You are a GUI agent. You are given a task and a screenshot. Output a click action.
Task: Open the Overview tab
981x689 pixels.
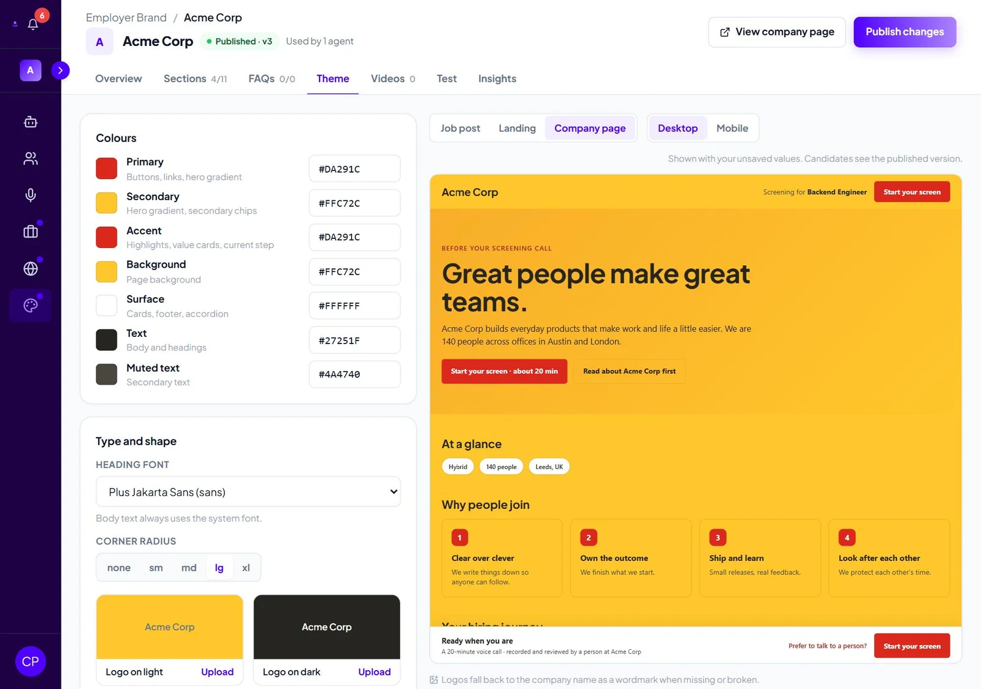[x=118, y=78]
